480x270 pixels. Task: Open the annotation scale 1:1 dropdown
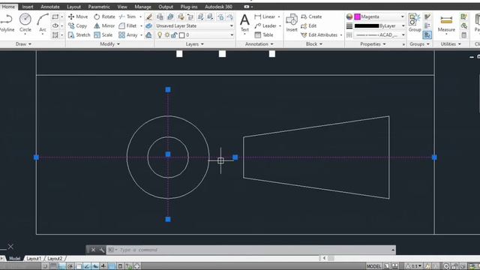coord(414,266)
